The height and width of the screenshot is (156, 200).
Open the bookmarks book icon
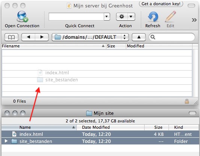click(11, 37)
